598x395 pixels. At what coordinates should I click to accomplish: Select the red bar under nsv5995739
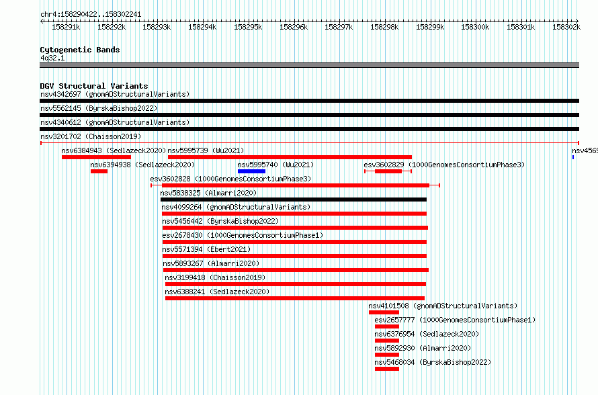coord(290,157)
